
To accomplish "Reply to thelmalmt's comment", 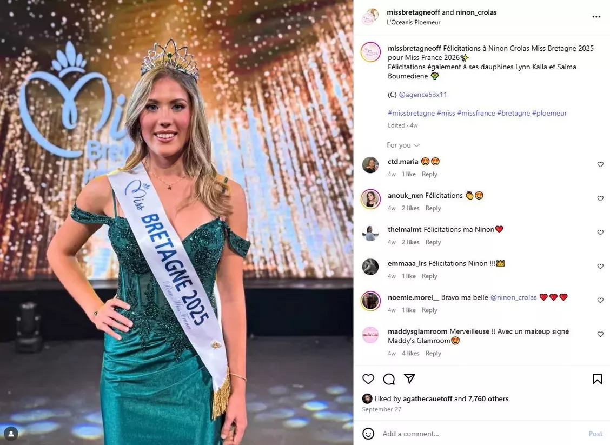I will coord(433,242).
